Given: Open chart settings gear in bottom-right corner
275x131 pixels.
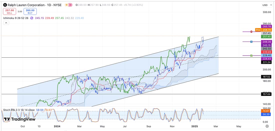Looking at the screenshot, I should (x=267, y=126).
